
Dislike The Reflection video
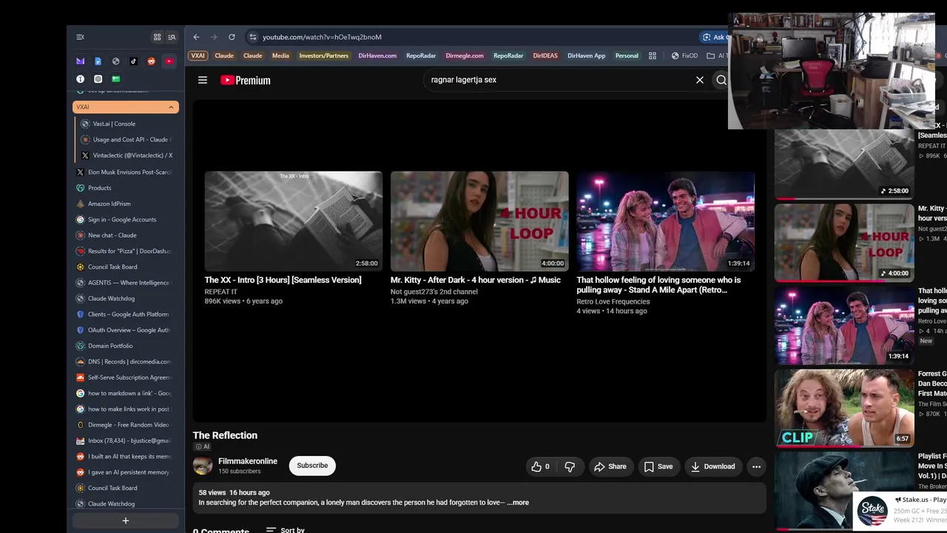click(x=570, y=466)
